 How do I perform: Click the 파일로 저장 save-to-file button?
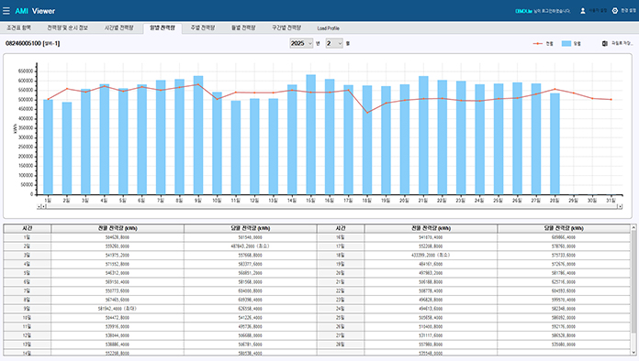pyautogui.click(x=622, y=43)
